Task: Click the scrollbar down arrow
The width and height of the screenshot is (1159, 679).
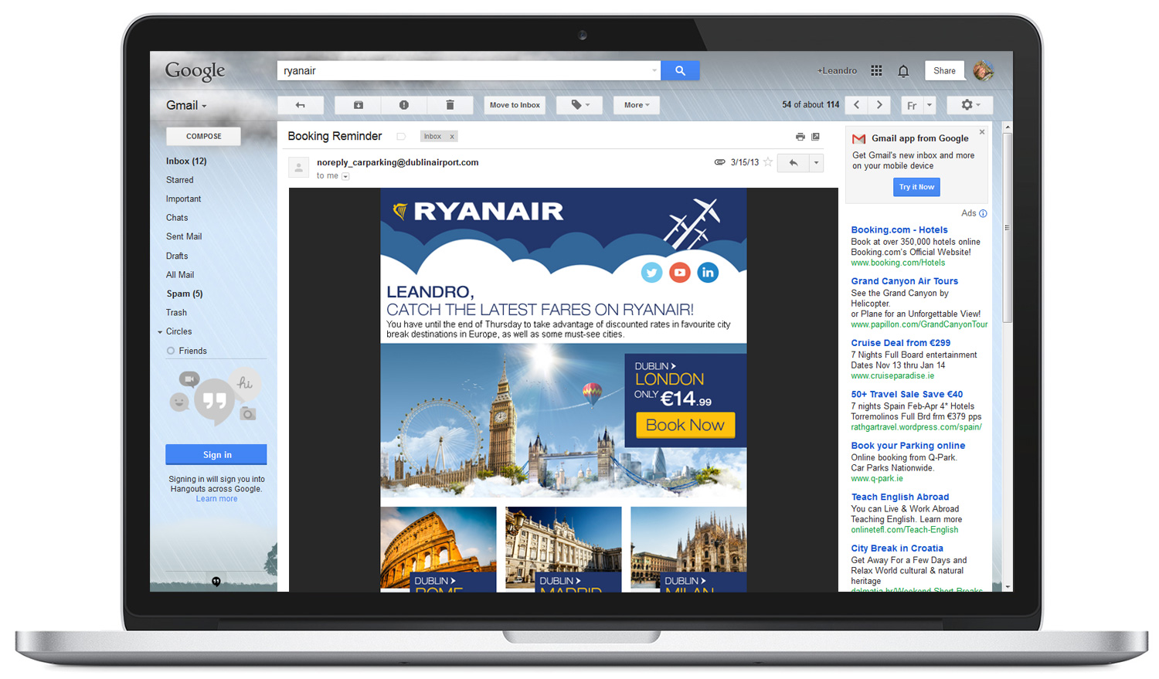Action: point(1007,587)
